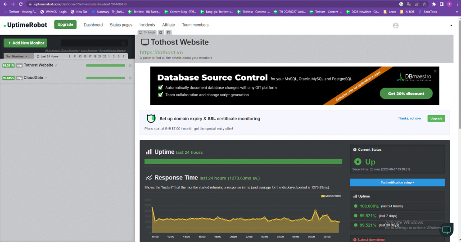Open the New Tab bookmark
The height and width of the screenshot is (242, 461).
pos(79,12)
